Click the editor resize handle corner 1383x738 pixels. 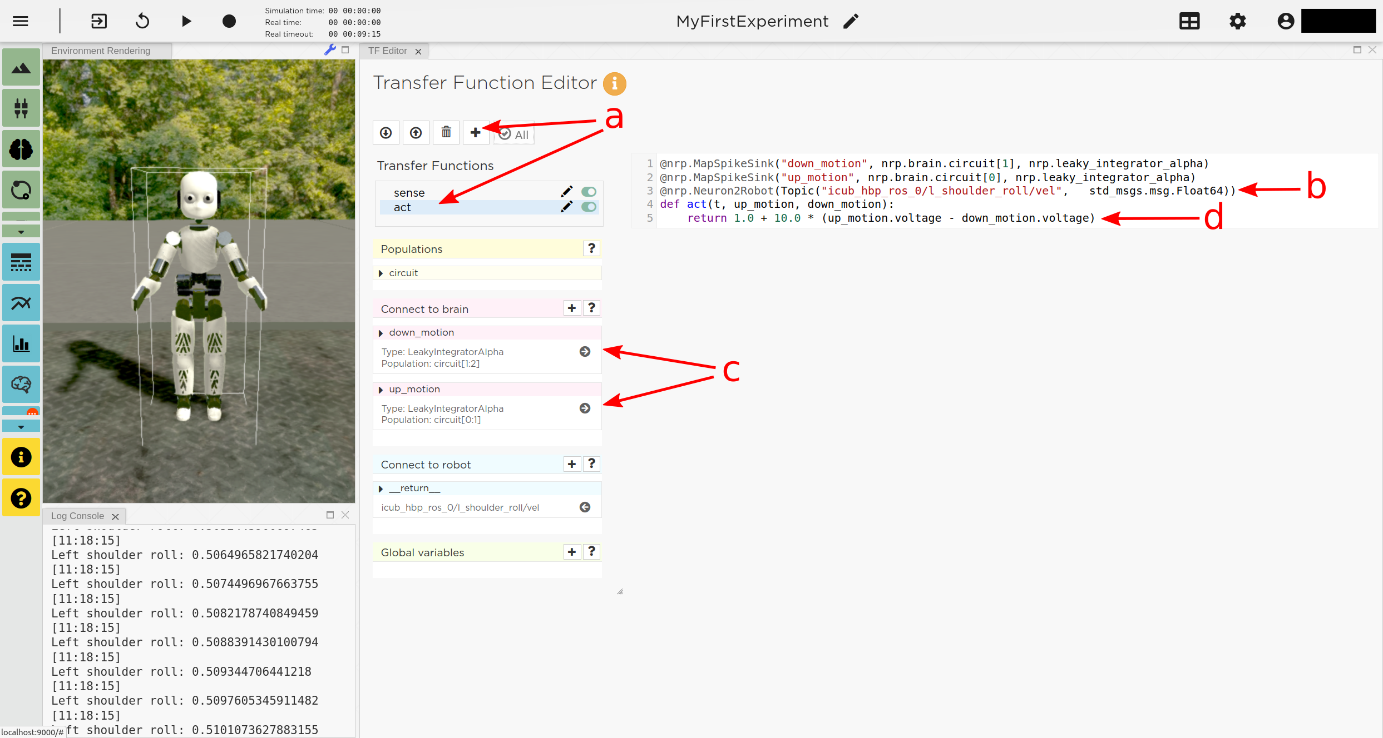click(620, 592)
